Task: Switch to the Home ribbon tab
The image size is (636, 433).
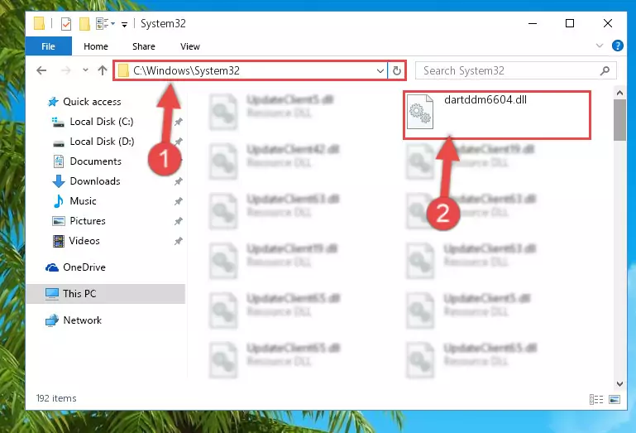Action: click(x=96, y=46)
